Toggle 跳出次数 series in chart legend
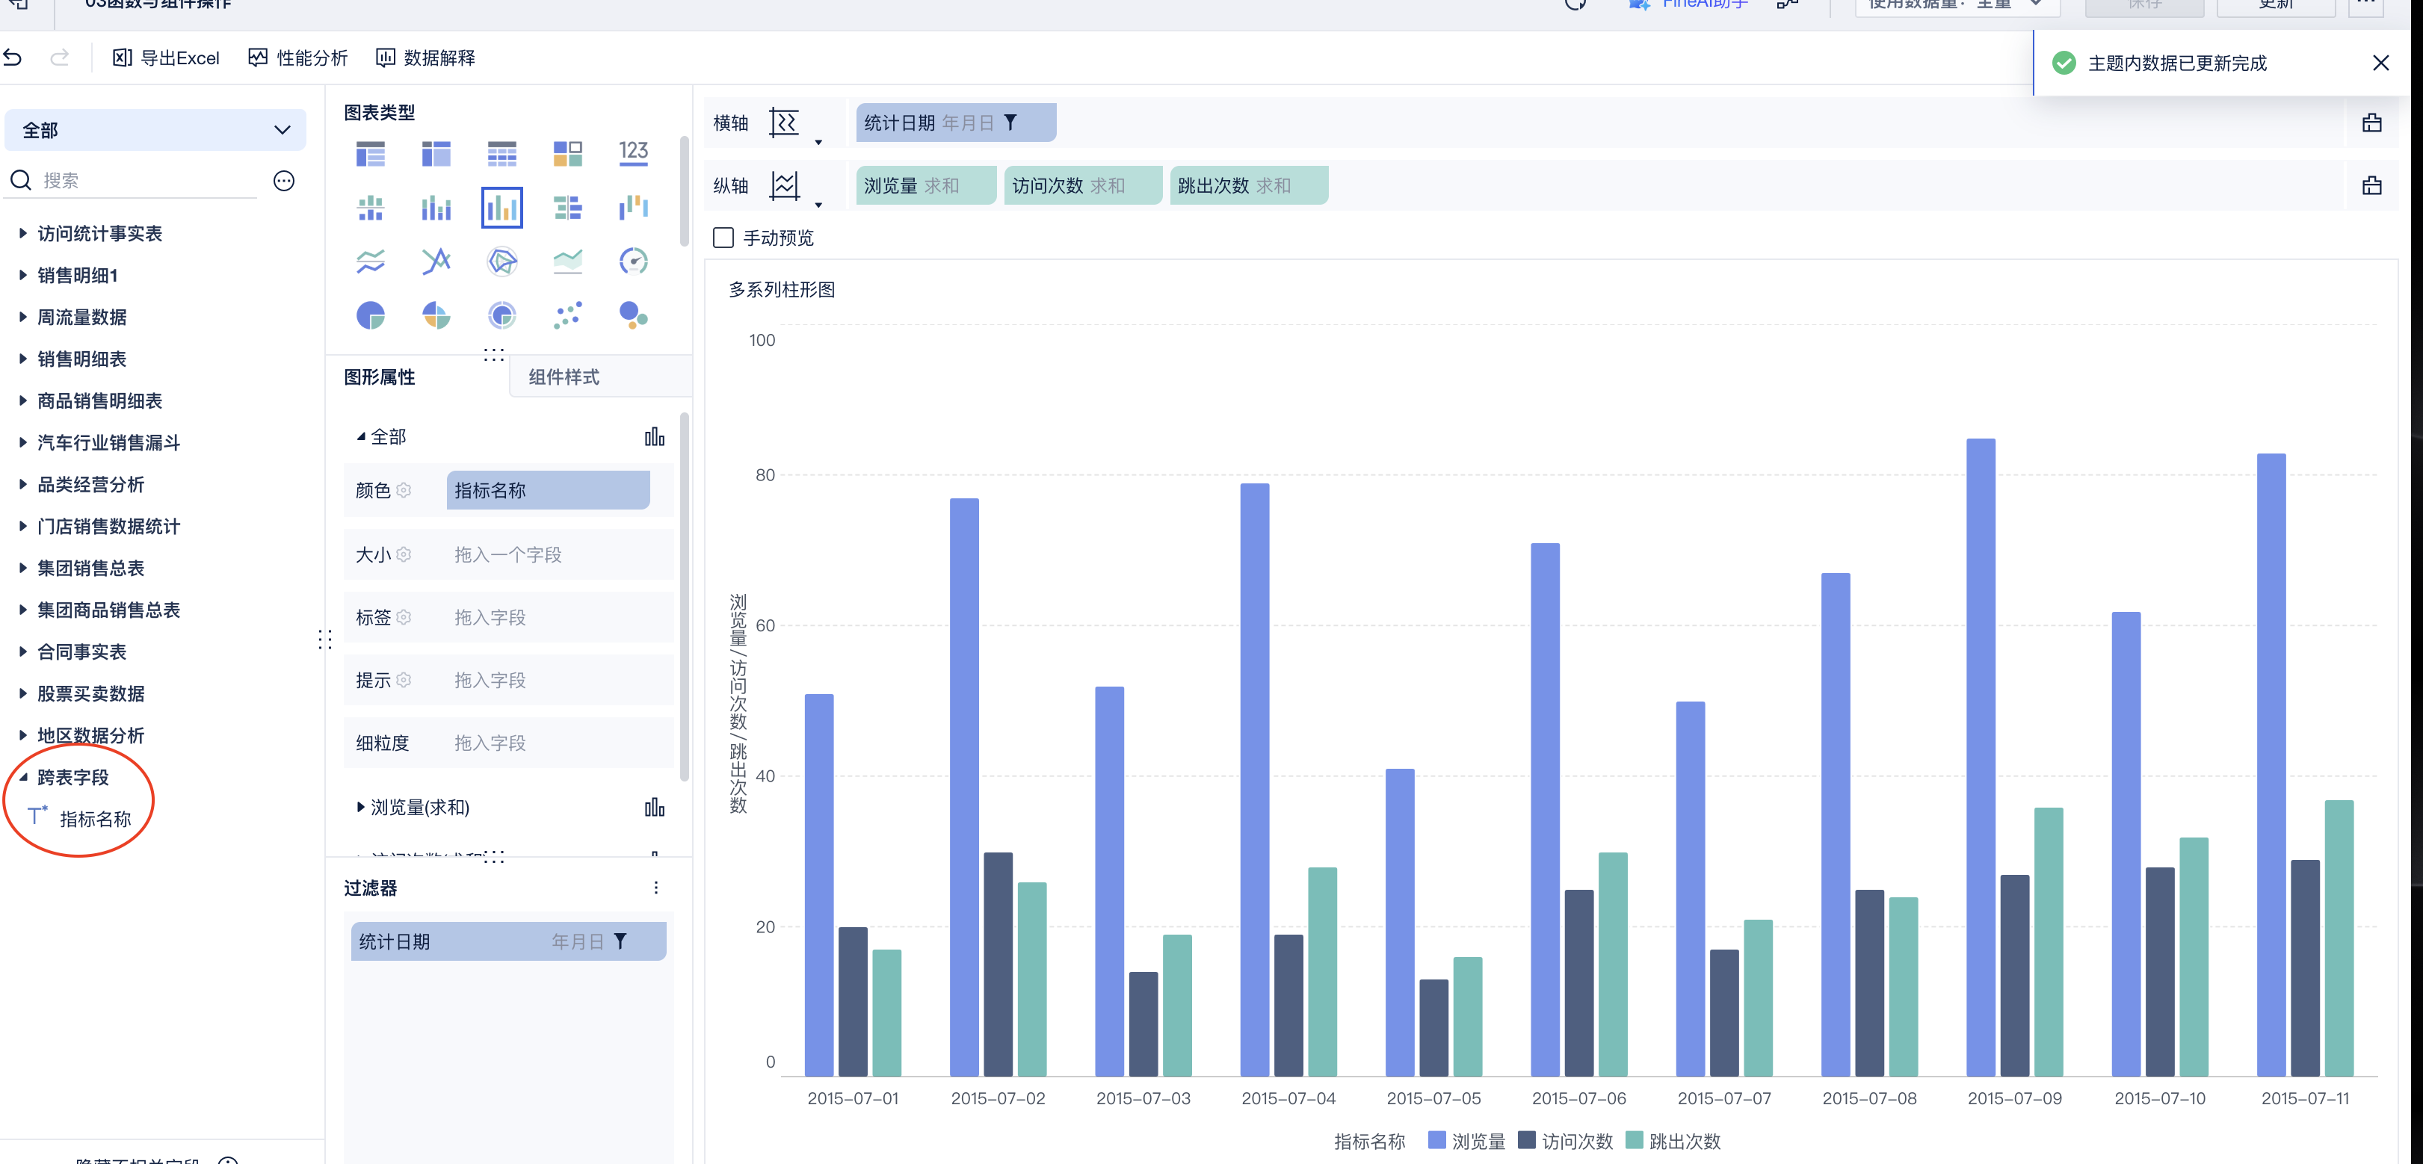Image resolution: width=2423 pixels, height=1164 pixels. point(1673,1141)
